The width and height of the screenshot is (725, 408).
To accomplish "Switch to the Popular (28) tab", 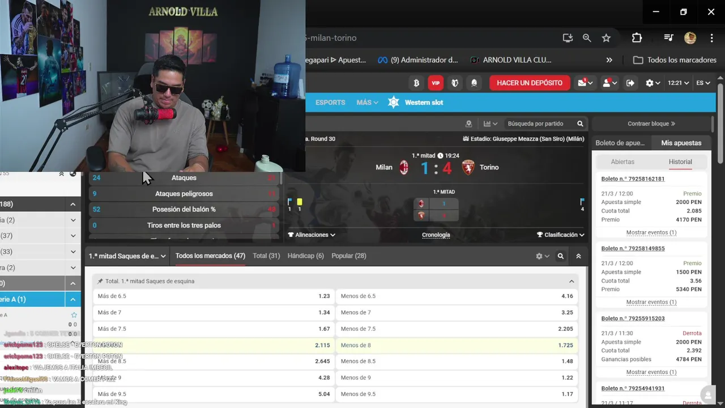I will pyautogui.click(x=349, y=256).
